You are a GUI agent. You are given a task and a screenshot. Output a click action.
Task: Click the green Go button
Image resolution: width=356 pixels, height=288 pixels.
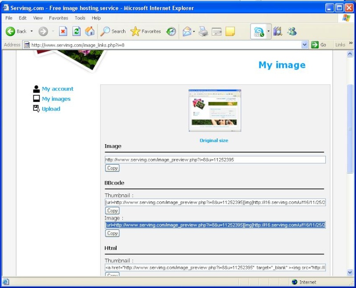319,45
